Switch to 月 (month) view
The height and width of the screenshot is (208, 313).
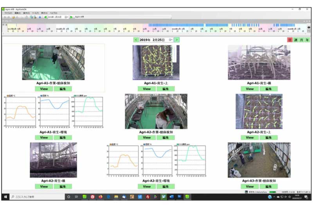[301, 40]
